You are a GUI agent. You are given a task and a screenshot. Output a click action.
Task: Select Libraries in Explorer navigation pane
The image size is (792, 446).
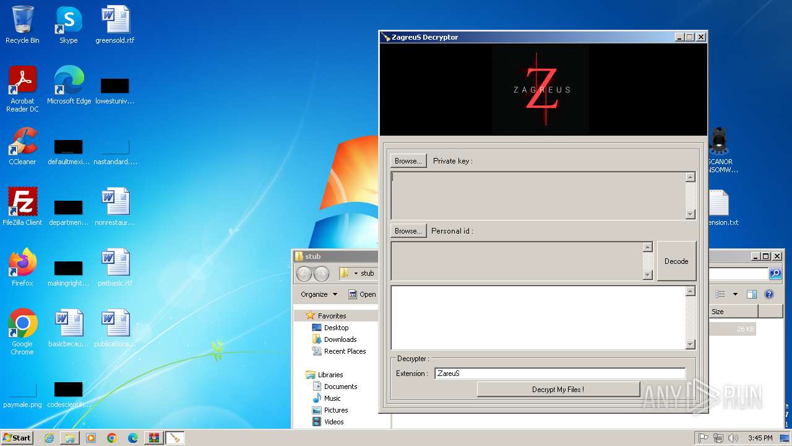[x=330, y=375]
